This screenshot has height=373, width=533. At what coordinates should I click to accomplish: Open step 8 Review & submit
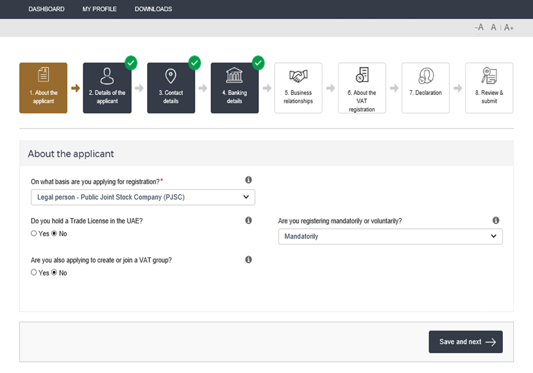[489, 88]
